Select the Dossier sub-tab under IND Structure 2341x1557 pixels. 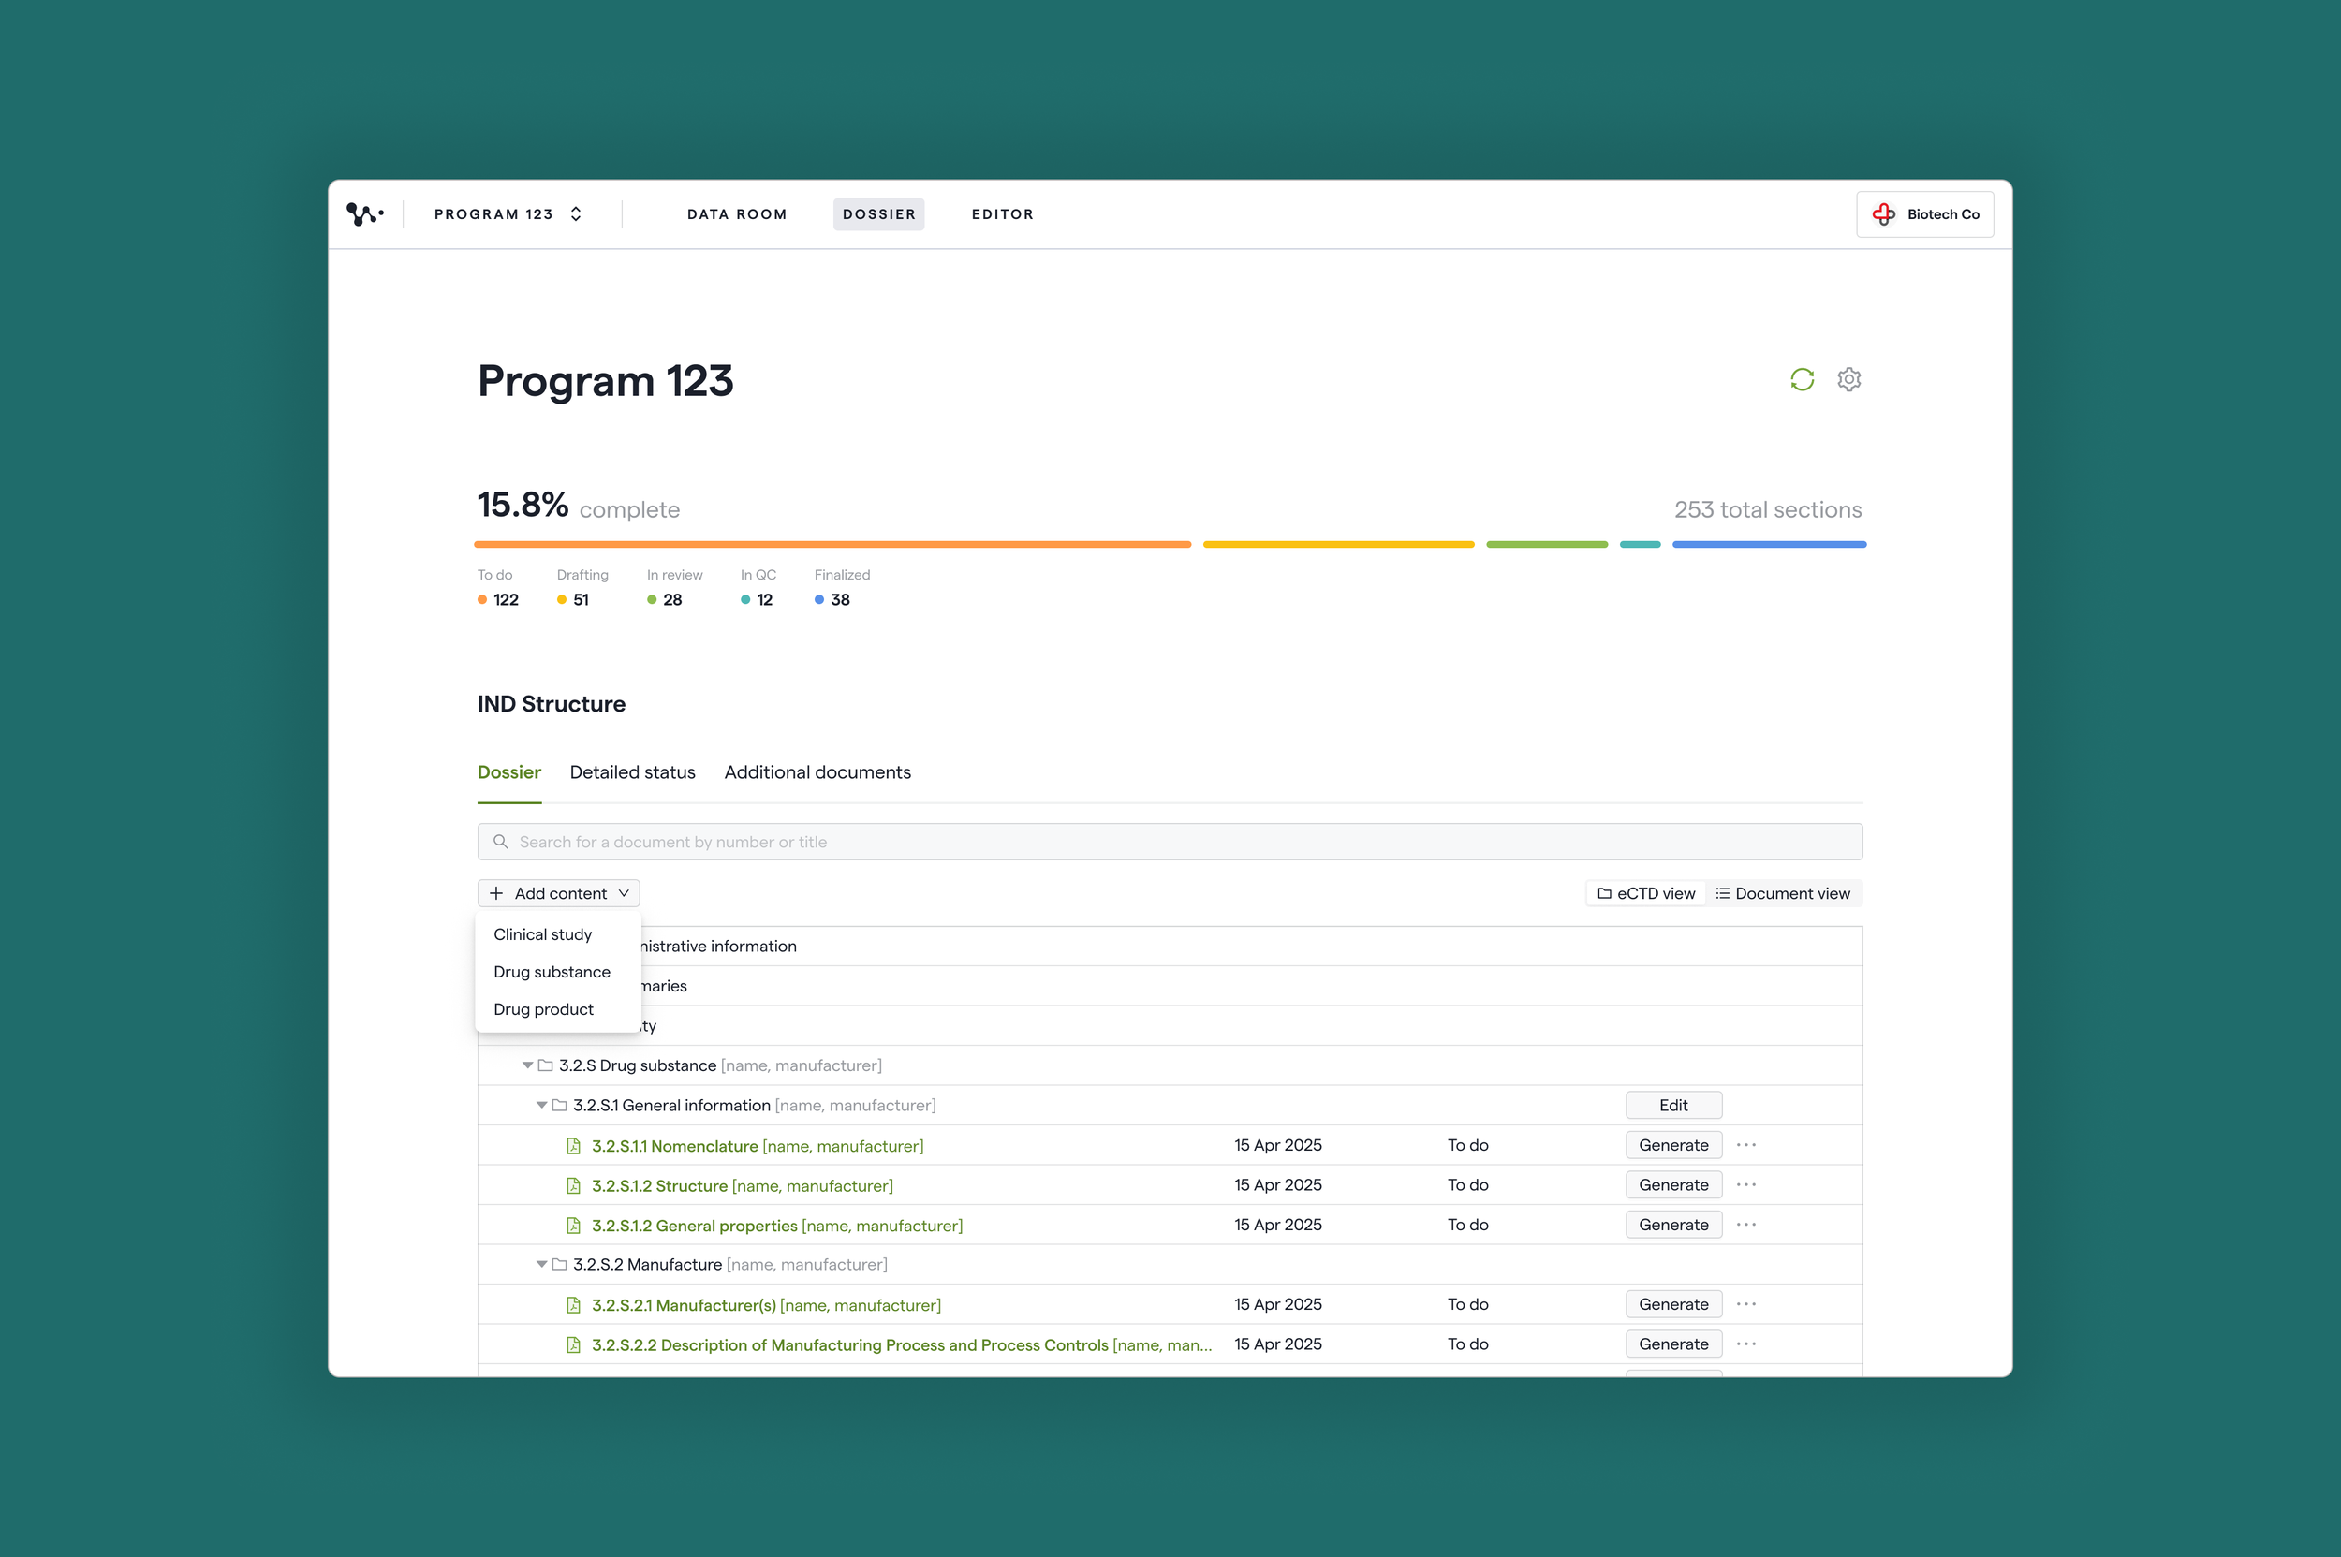tap(508, 772)
